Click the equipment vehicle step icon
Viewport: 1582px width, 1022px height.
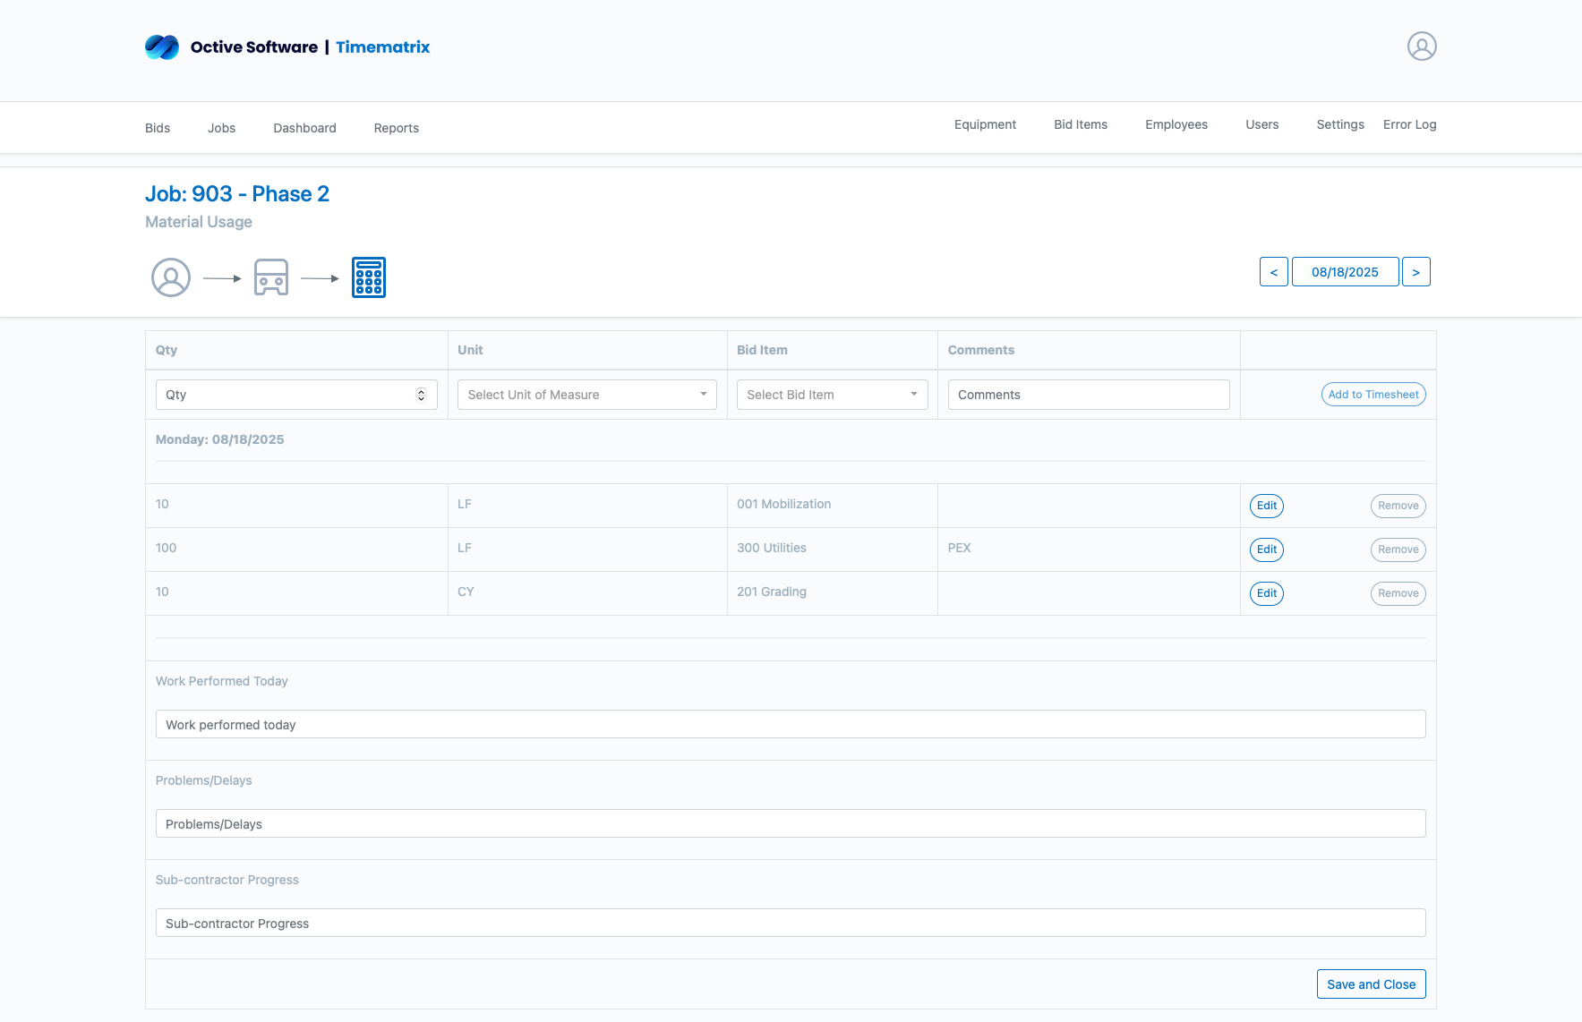271,277
